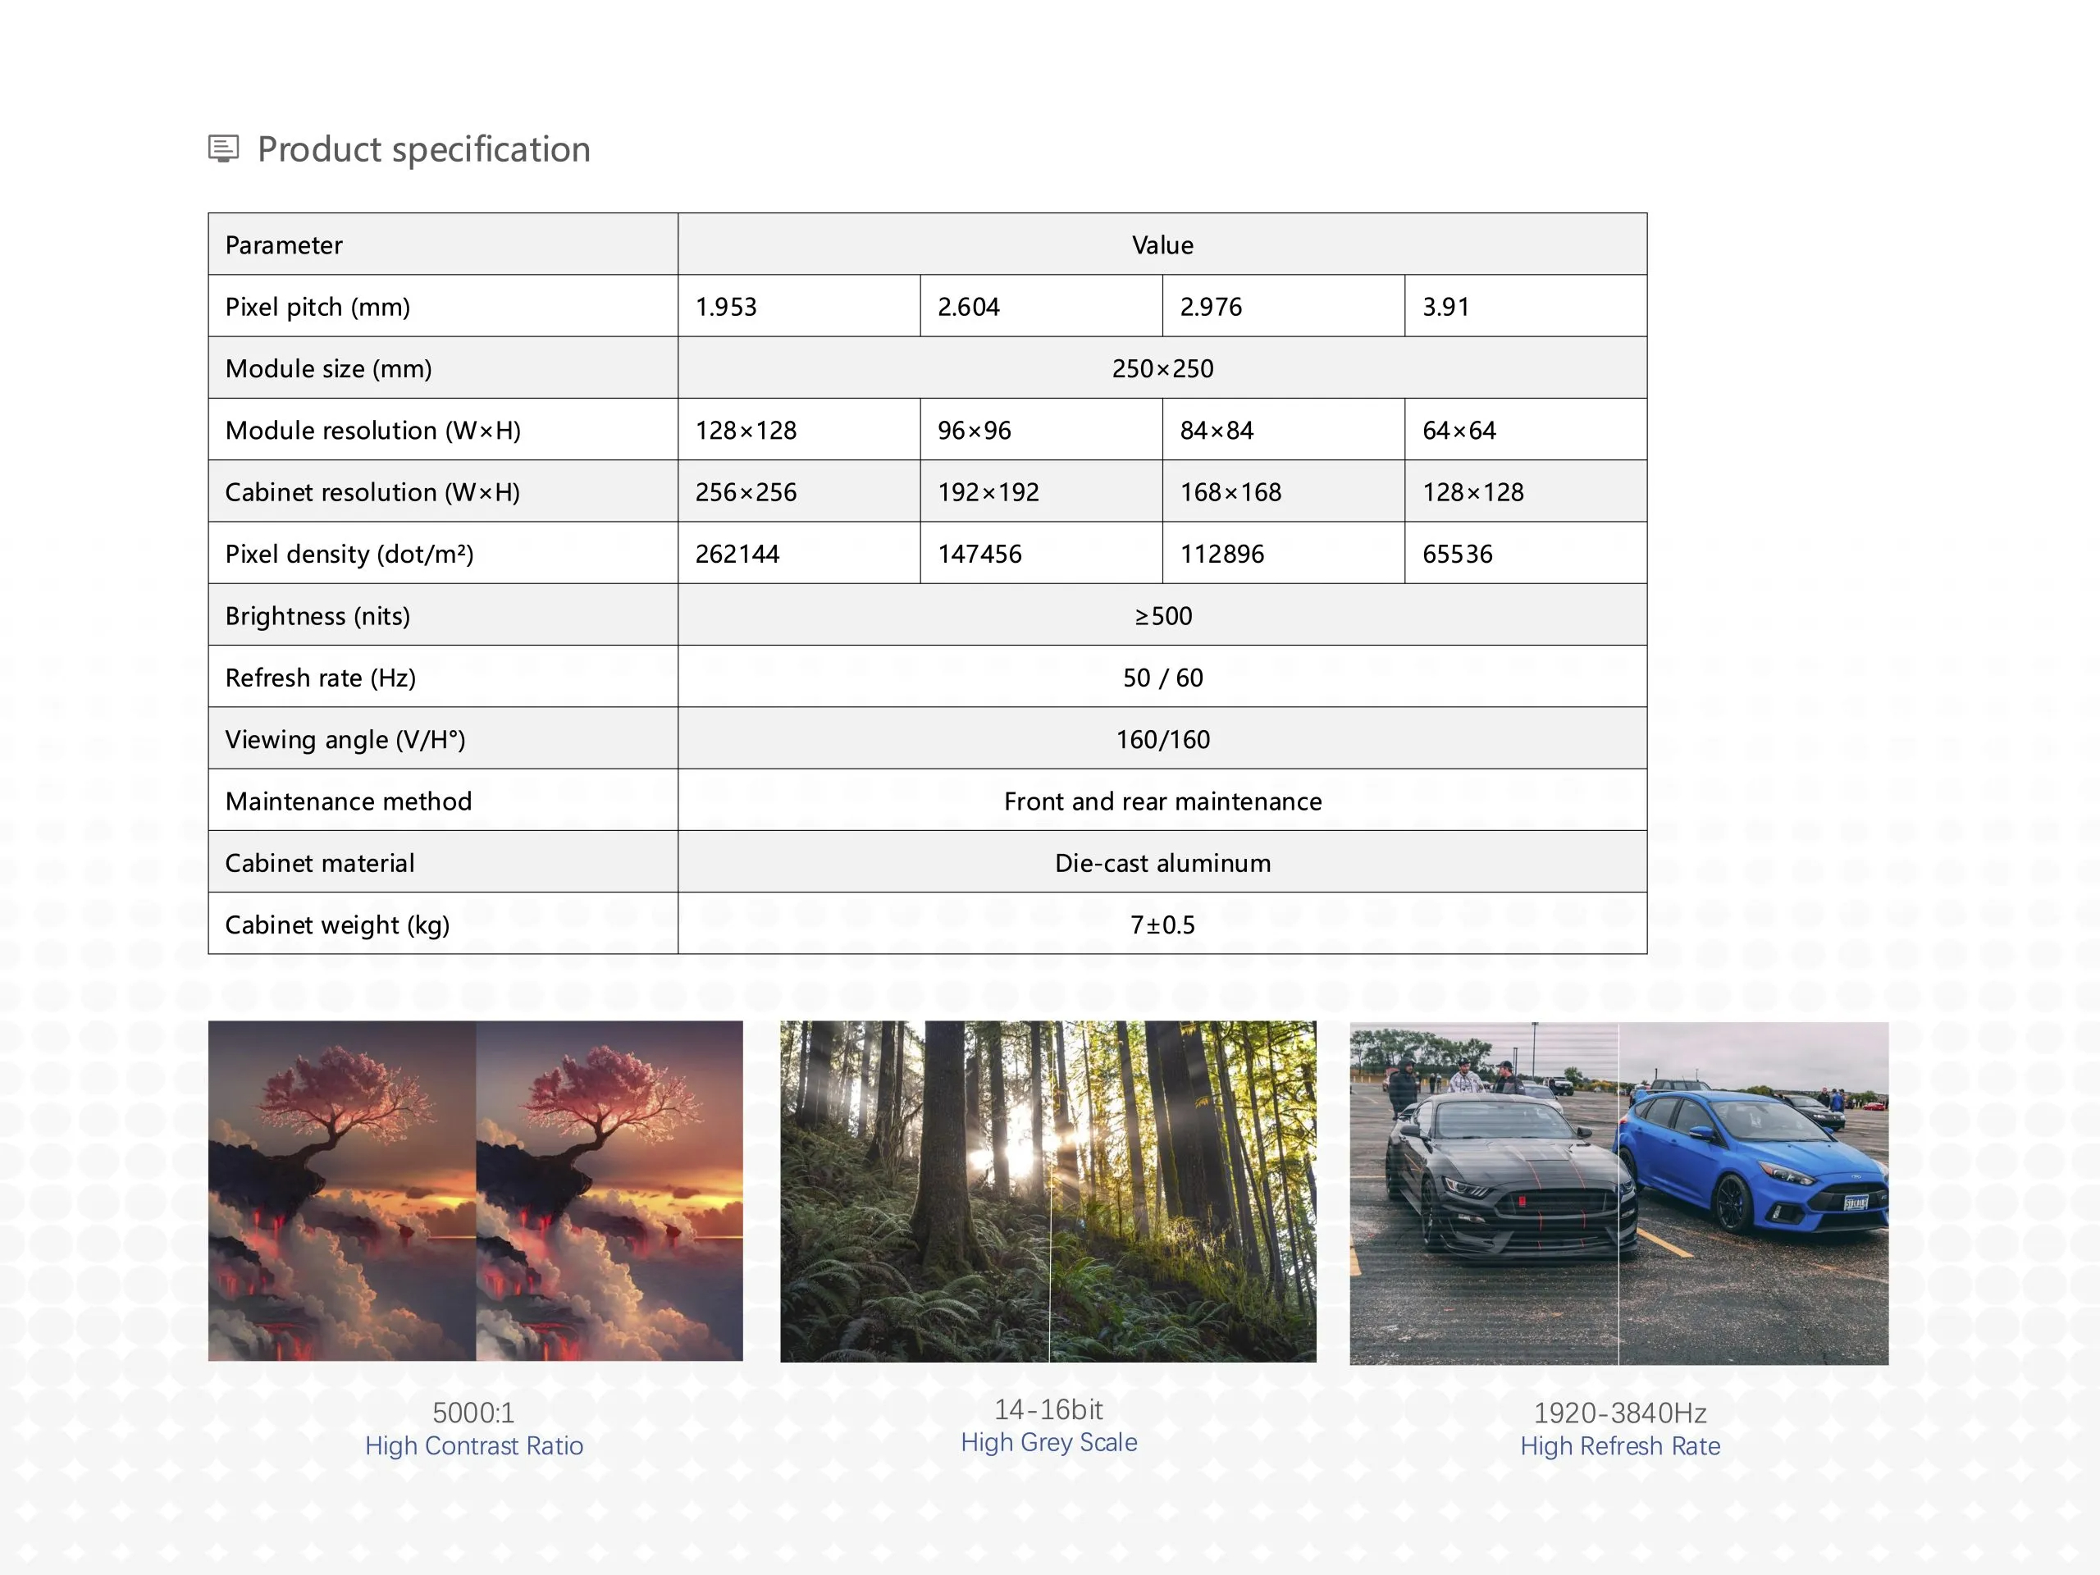Click the Product specification heading icon
Image resolution: width=2100 pixels, height=1575 pixels.
point(223,149)
